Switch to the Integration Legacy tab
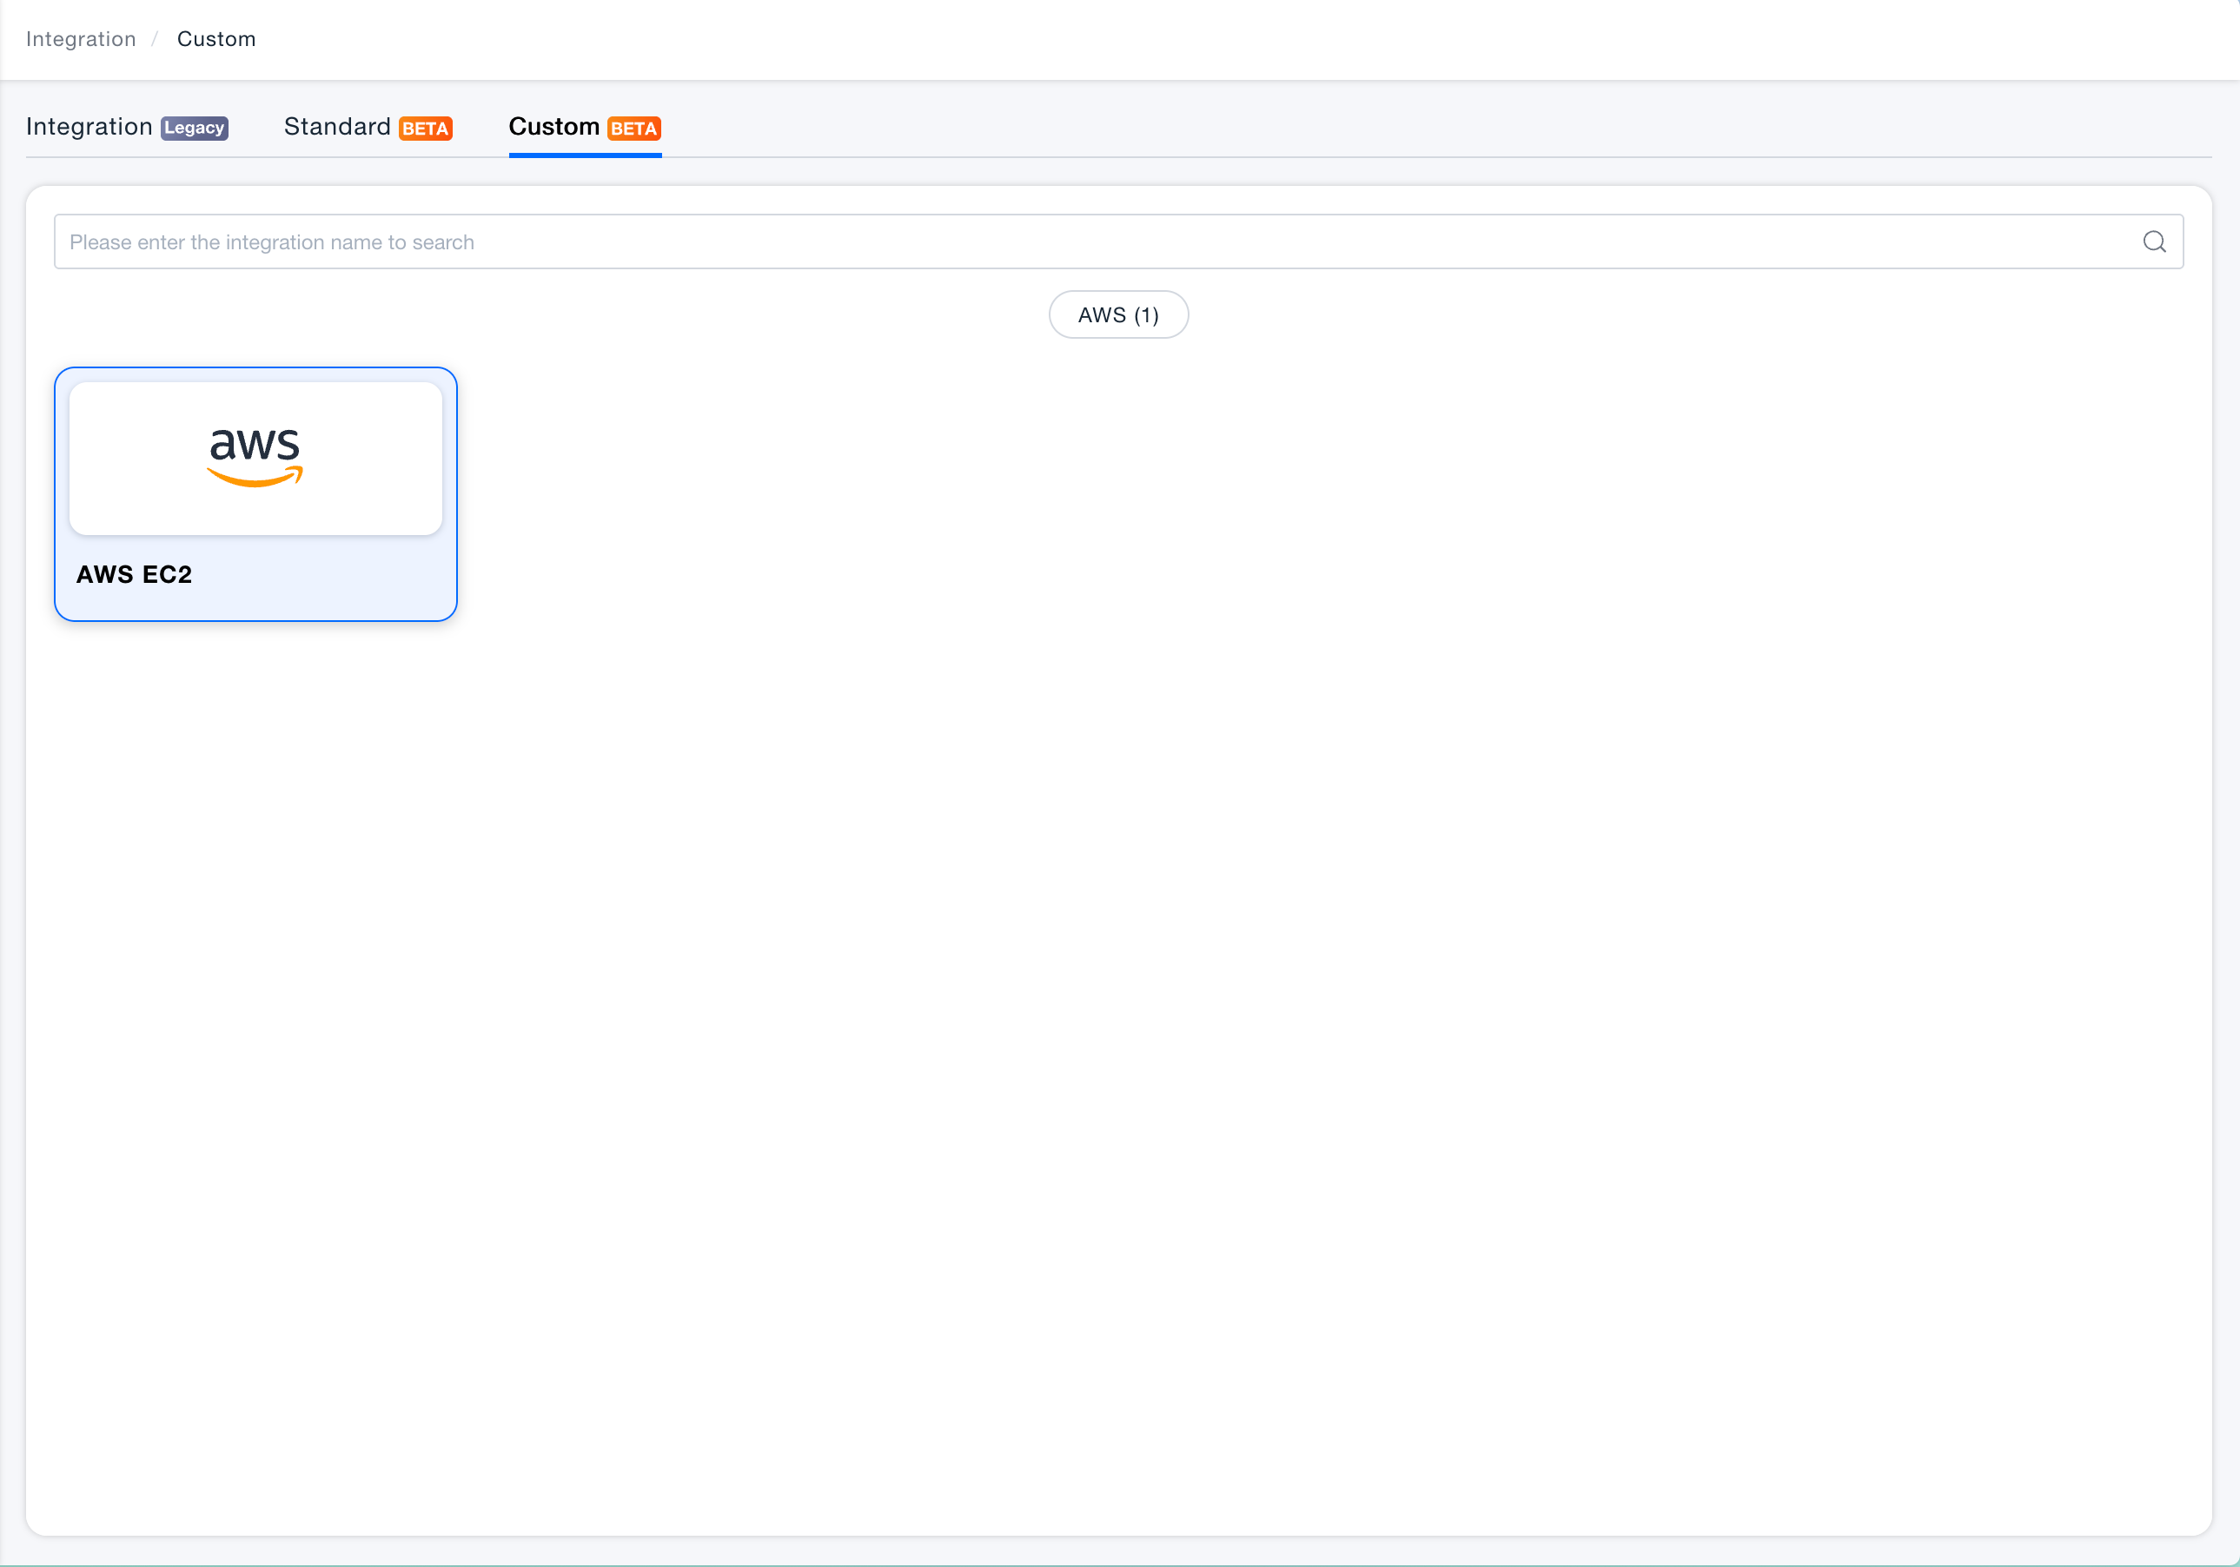Image resolution: width=2240 pixels, height=1567 pixels. coord(127,128)
